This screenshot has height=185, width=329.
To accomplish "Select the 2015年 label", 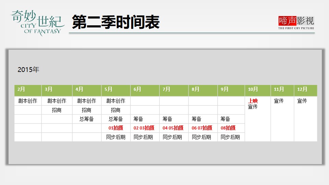I will tap(28, 70).
